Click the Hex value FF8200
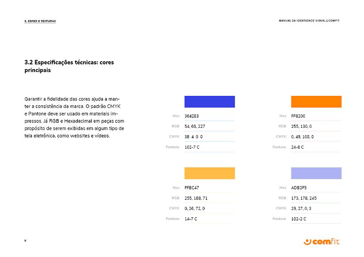Screen dimensions: 364x257 pyautogui.click(x=298, y=116)
